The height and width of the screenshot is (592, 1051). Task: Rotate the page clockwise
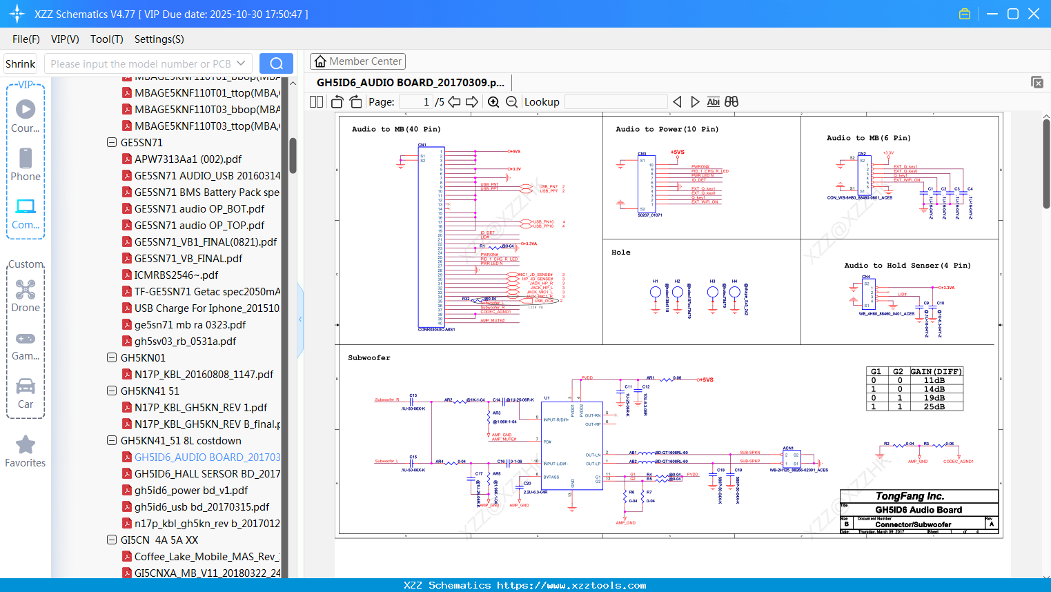355,102
